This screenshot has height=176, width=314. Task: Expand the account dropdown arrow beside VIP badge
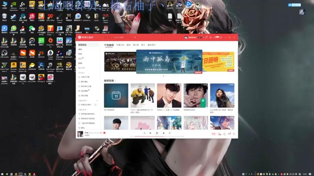[203, 37]
